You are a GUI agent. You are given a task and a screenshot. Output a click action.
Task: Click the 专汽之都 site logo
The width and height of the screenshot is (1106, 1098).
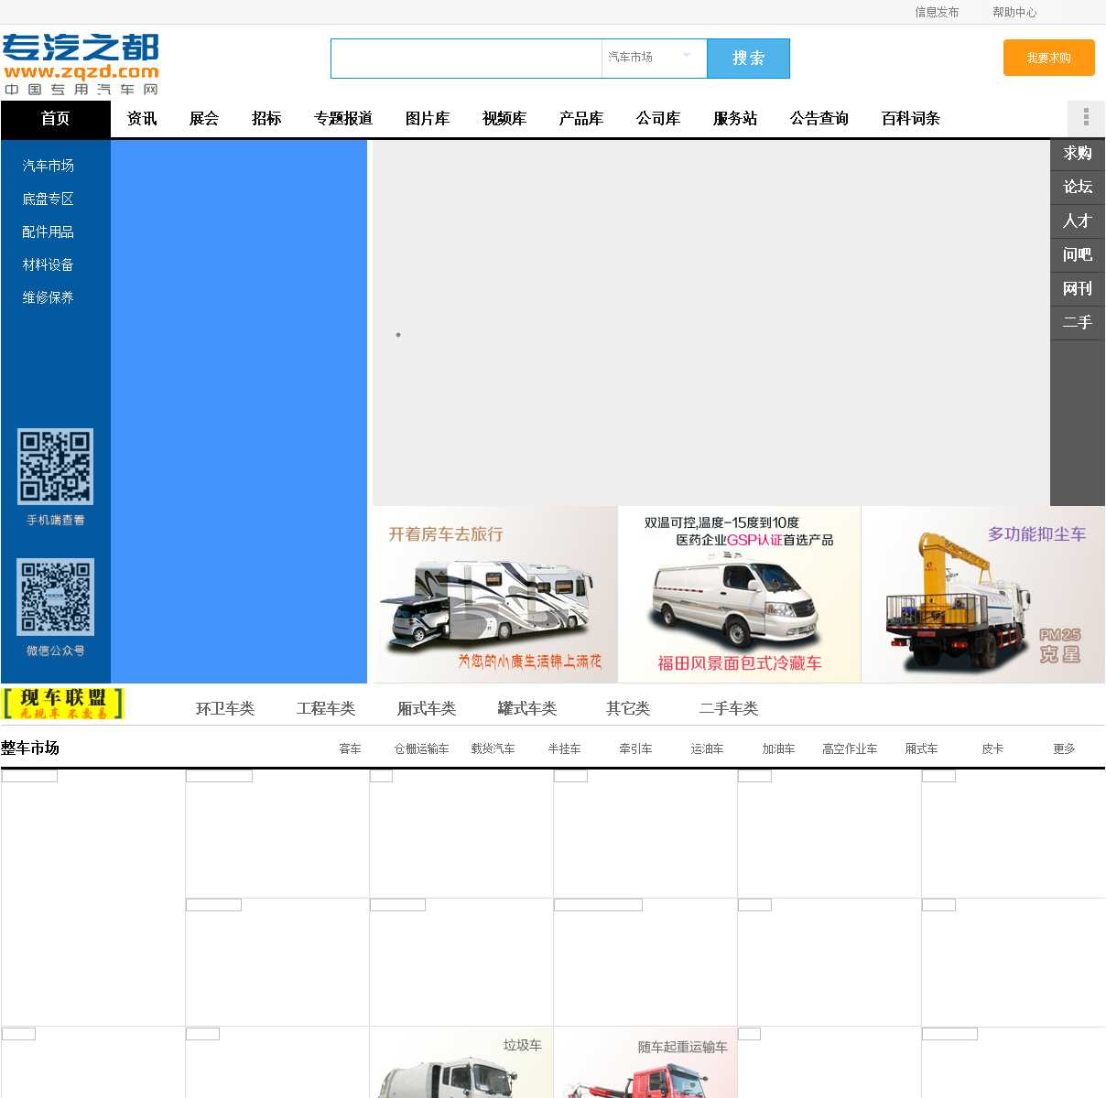tap(81, 64)
